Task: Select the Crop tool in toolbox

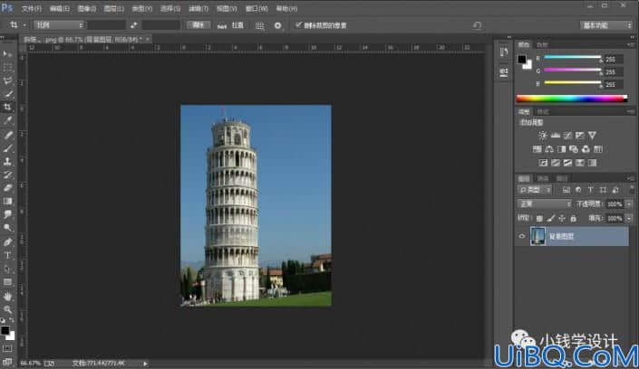Action: coord(7,108)
